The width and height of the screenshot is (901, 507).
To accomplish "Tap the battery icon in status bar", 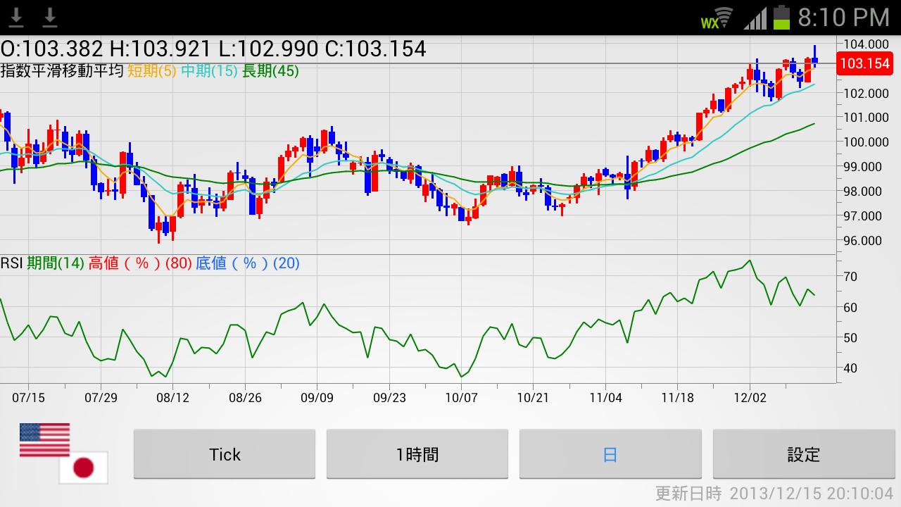I will tap(781, 18).
